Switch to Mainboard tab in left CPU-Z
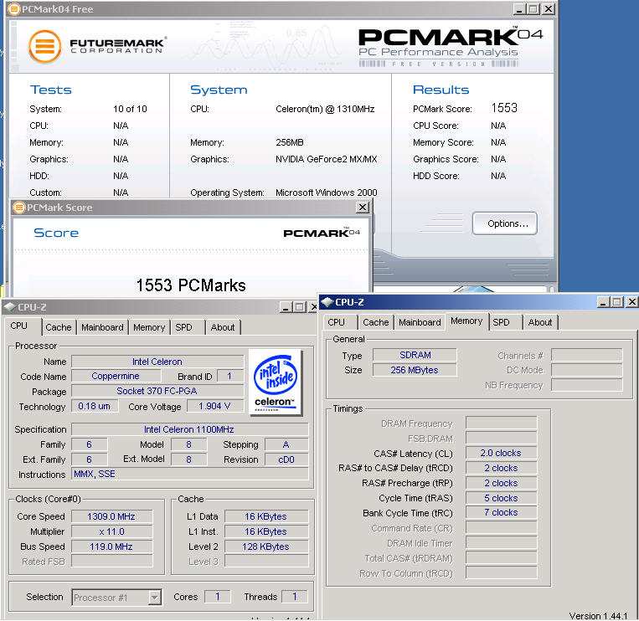 click(102, 327)
